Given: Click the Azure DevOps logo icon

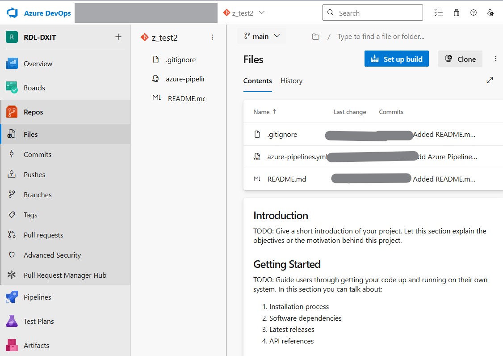Looking at the screenshot, I should coord(12,13).
